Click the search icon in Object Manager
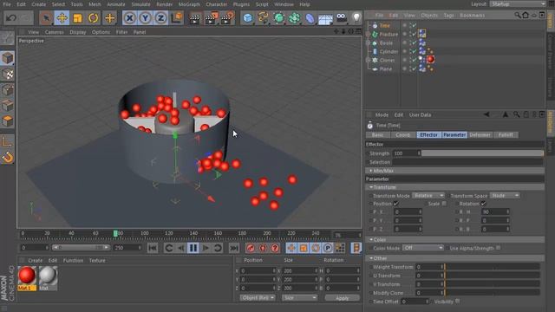The width and height of the screenshot is (555, 312). [x=518, y=16]
